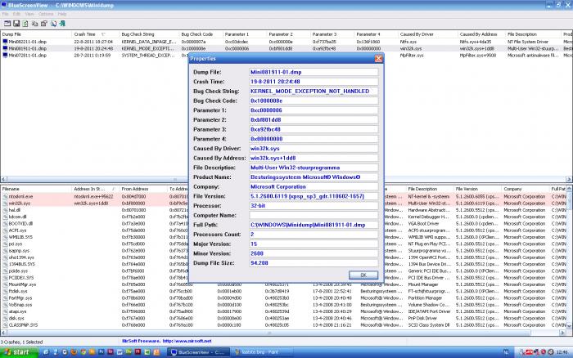This screenshot has width=573, height=358.
Task: Open the Help menu
Action: pyautogui.click(x=62, y=14)
